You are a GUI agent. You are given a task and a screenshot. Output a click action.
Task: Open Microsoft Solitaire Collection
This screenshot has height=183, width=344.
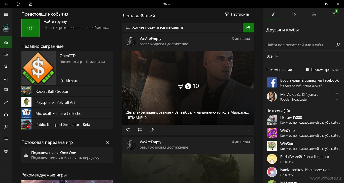(67, 114)
